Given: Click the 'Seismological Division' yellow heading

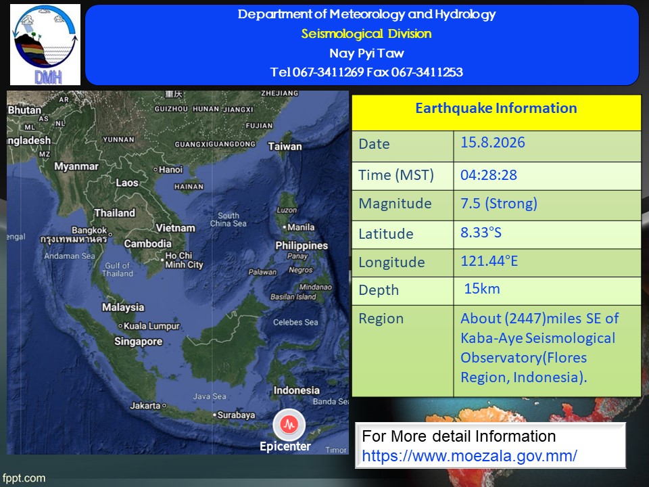Looking at the screenshot, I should [366, 34].
